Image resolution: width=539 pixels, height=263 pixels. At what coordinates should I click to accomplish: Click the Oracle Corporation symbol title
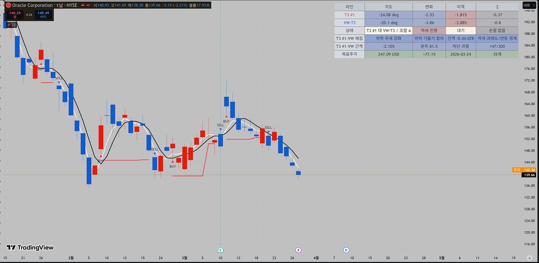click(32, 5)
